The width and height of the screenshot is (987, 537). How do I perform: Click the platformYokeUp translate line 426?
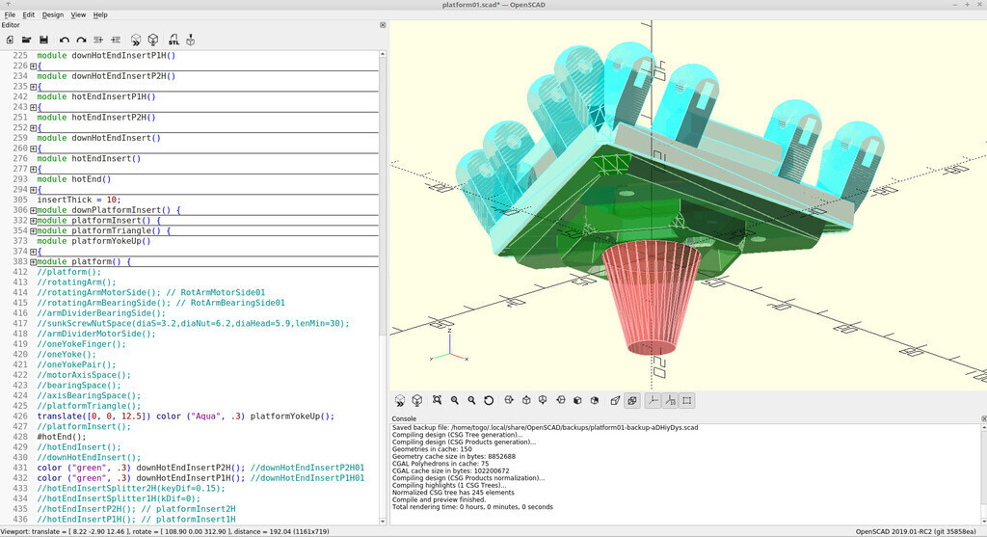(186, 416)
